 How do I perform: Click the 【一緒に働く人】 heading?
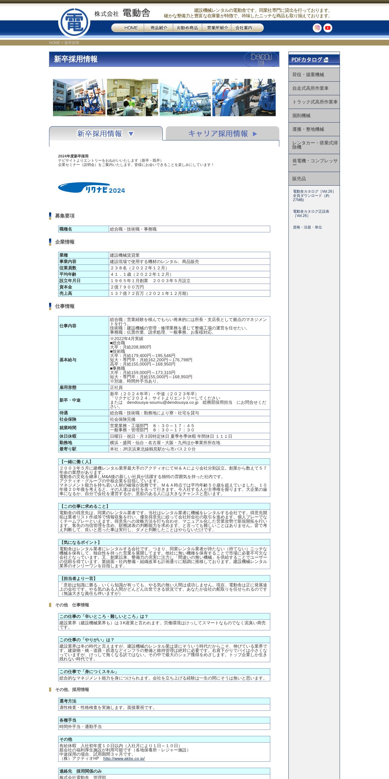point(164,462)
